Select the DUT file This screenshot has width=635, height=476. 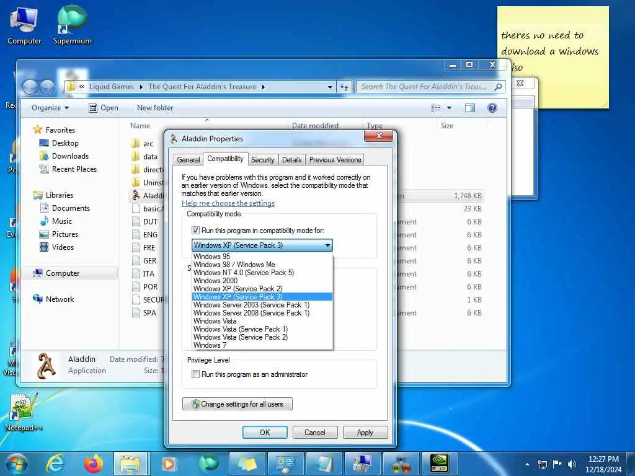pyautogui.click(x=144, y=222)
